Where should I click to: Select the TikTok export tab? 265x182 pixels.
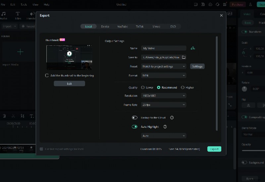tap(139, 26)
